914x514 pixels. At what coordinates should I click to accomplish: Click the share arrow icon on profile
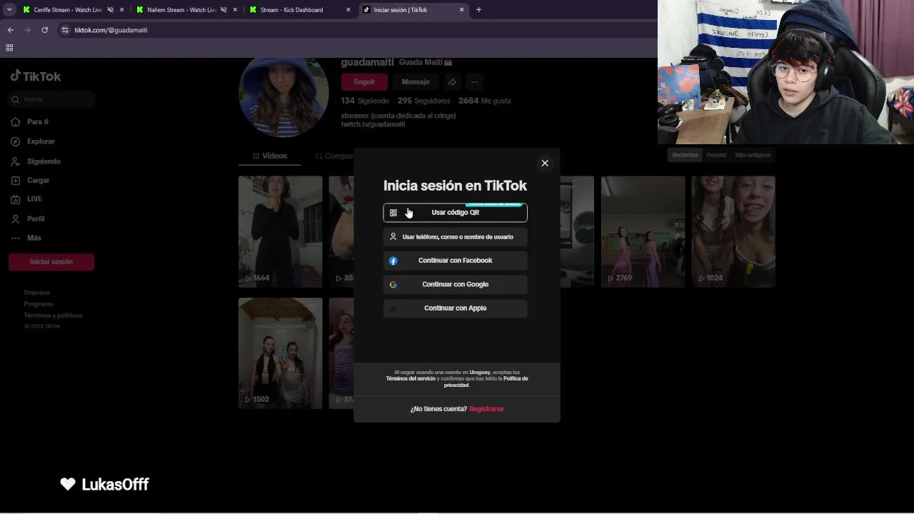click(x=452, y=81)
